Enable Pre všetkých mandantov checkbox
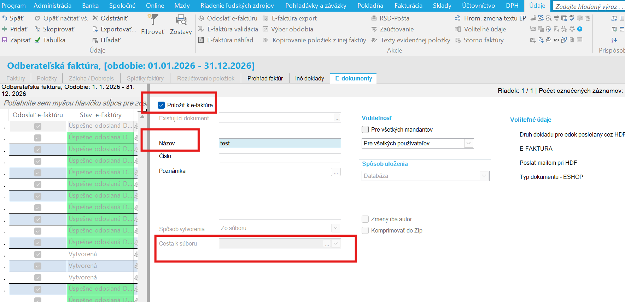This screenshot has width=625, height=302. (x=365, y=129)
